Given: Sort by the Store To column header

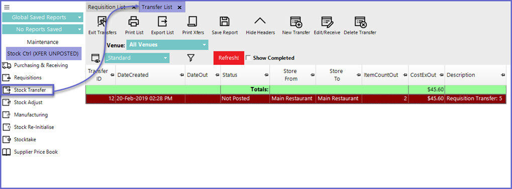Looking at the screenshot, I should click(x=336, y=75).
